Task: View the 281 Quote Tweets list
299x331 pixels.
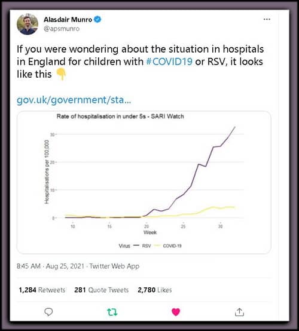Action: pyautogui.click(x=102, y=290)
